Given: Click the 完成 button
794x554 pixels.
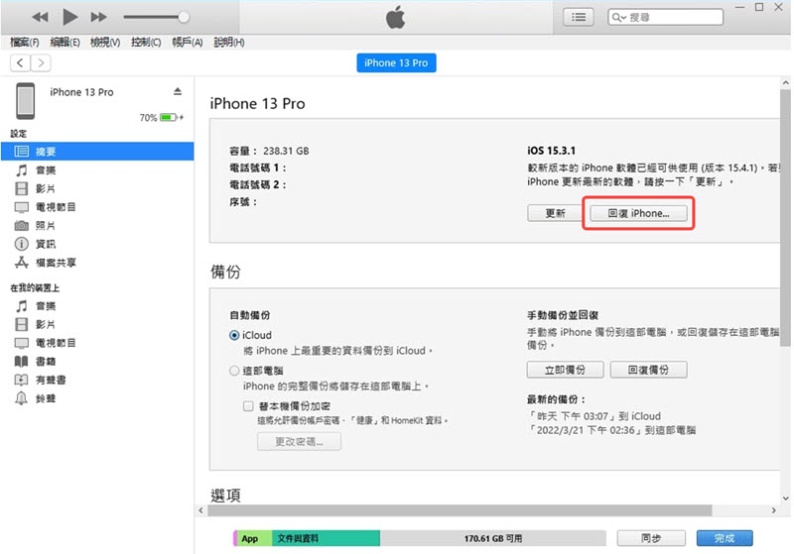Looking at the screenshot, I should pyautogui.click(x=725, y=538).
